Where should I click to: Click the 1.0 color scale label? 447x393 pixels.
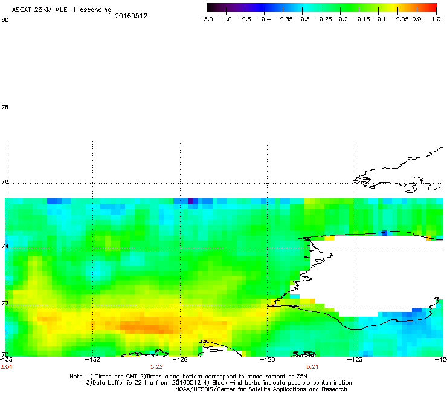click(436, 19)
